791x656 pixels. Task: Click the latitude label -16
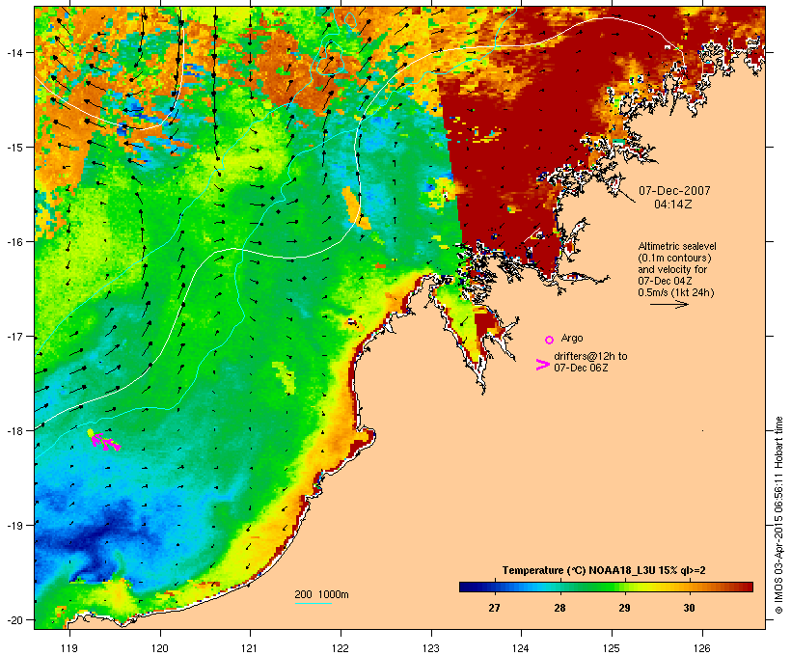click(14, 242)
